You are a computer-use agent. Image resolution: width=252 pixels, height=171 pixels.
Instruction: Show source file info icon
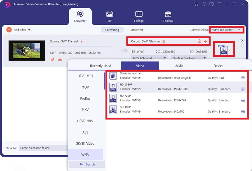coord(81,41)
